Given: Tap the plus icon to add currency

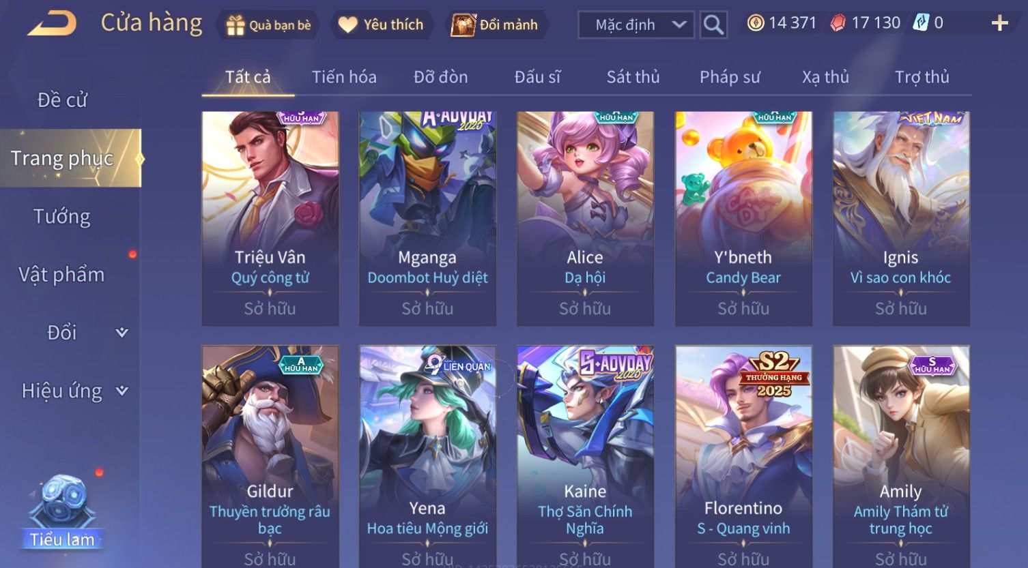Looking at the screenshot, I should click(x=999, y=24).
